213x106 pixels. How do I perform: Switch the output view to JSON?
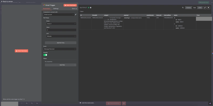tap(200, 8)
